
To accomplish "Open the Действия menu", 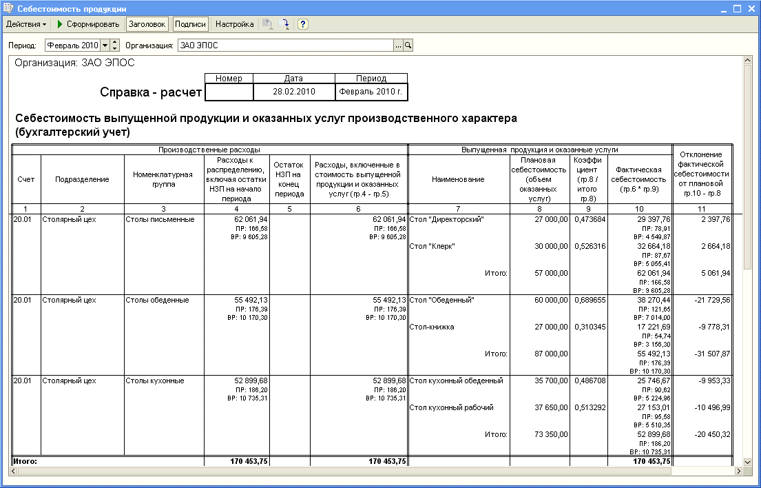I will pyautogui.click(x=26, y=24).
